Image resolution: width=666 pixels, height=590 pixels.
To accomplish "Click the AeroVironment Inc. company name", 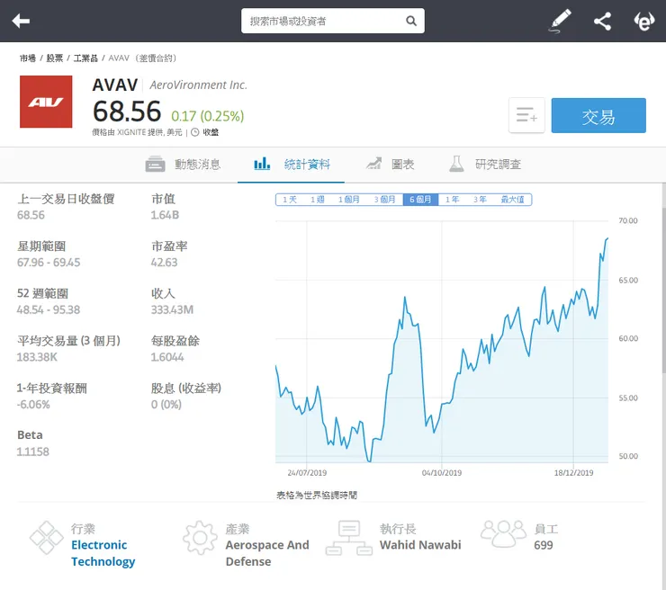I will pos(198,85).
